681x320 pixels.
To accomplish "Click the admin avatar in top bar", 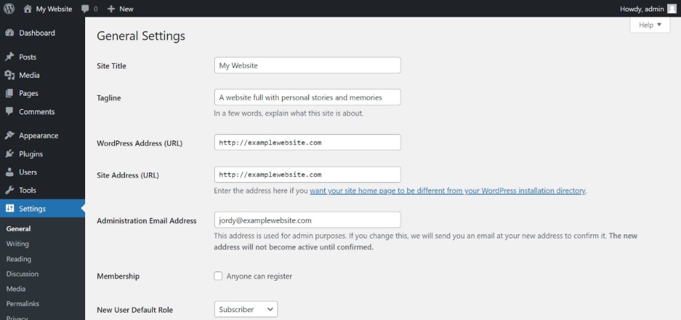I will [672, 9].
